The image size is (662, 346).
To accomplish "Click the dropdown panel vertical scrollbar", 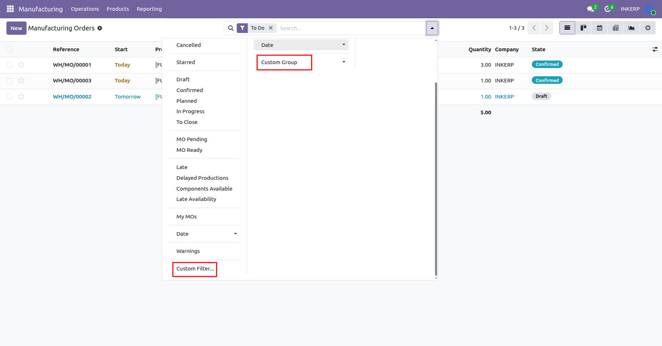I will point(436,178).
